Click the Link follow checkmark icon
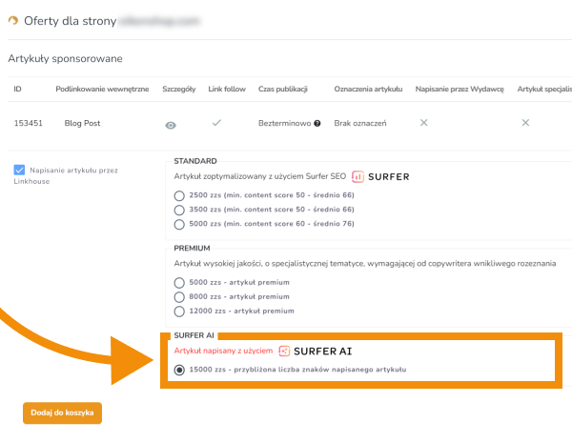The image size is (572, 443). click(x=216, y=123)
